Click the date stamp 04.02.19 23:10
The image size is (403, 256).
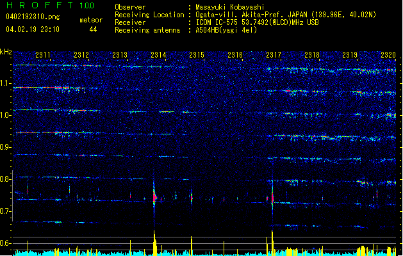(x=33, y=29)
